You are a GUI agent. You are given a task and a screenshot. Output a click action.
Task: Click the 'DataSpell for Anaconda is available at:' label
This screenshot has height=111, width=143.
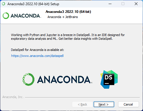[37, 50]
